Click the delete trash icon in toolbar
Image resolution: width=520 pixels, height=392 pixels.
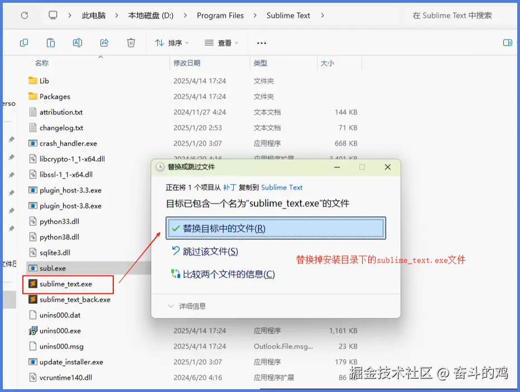point(131,43)
